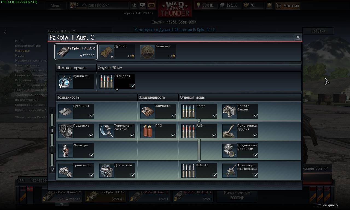The height and width of the screenshot is (210, 350).
Task: Toggle the Sprgr. ammo checkbox
Action: [x=214, y=115]
